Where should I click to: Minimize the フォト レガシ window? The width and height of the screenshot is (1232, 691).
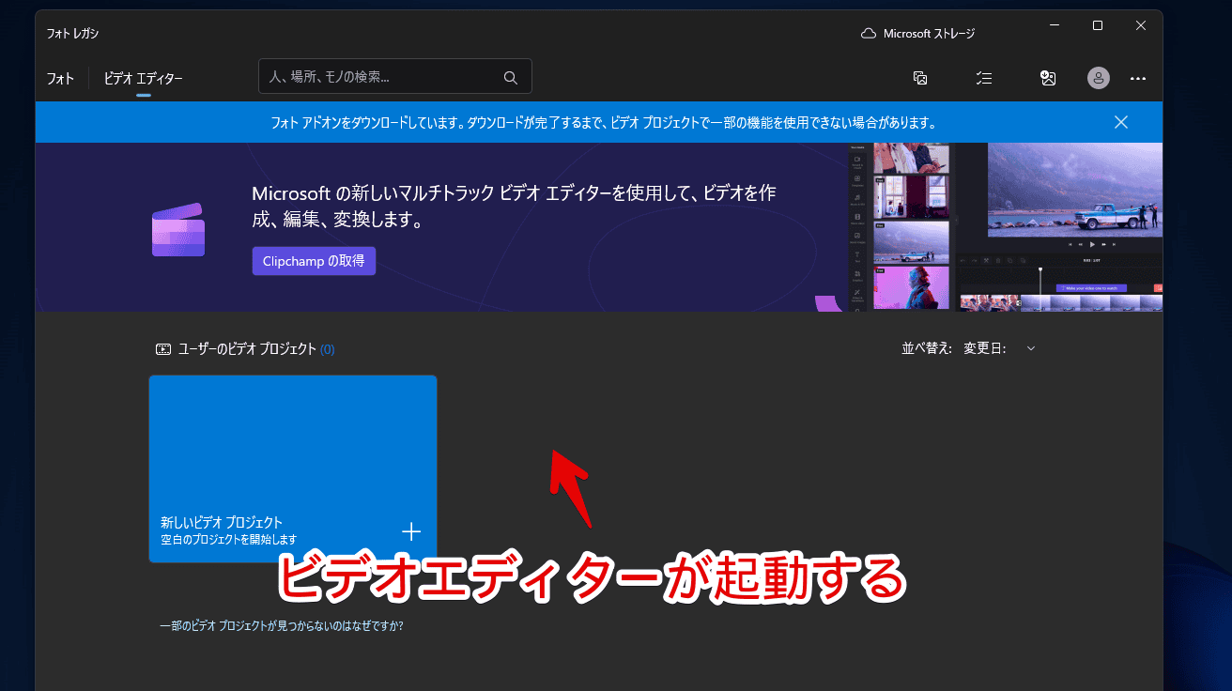pos(1055,25)
